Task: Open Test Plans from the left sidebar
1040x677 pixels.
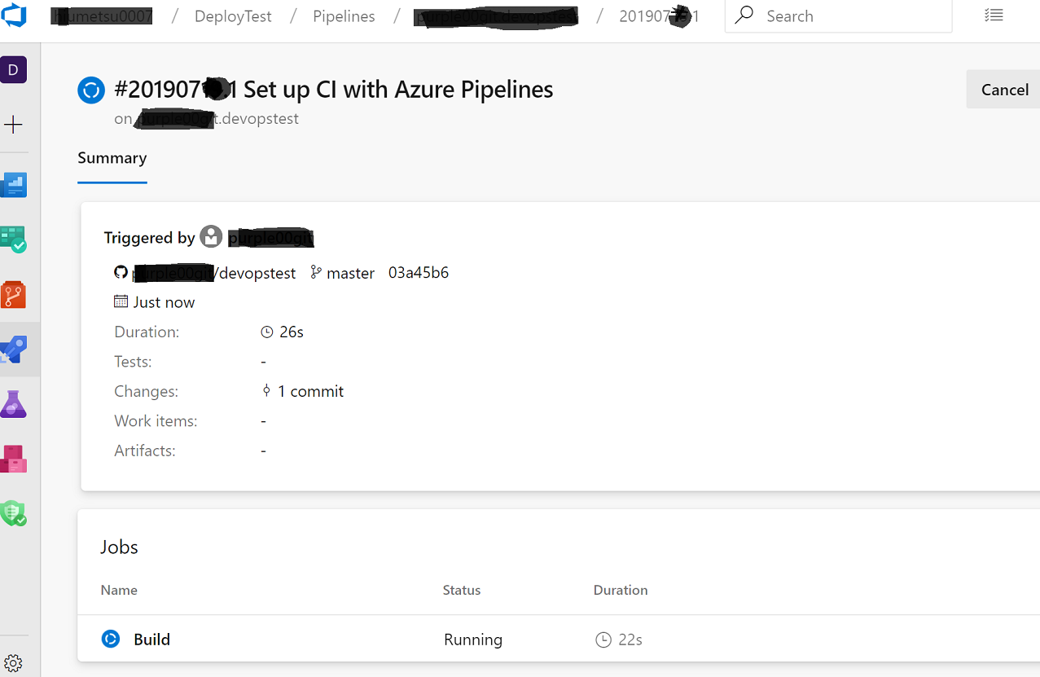Action: click(x=14, y=403)
